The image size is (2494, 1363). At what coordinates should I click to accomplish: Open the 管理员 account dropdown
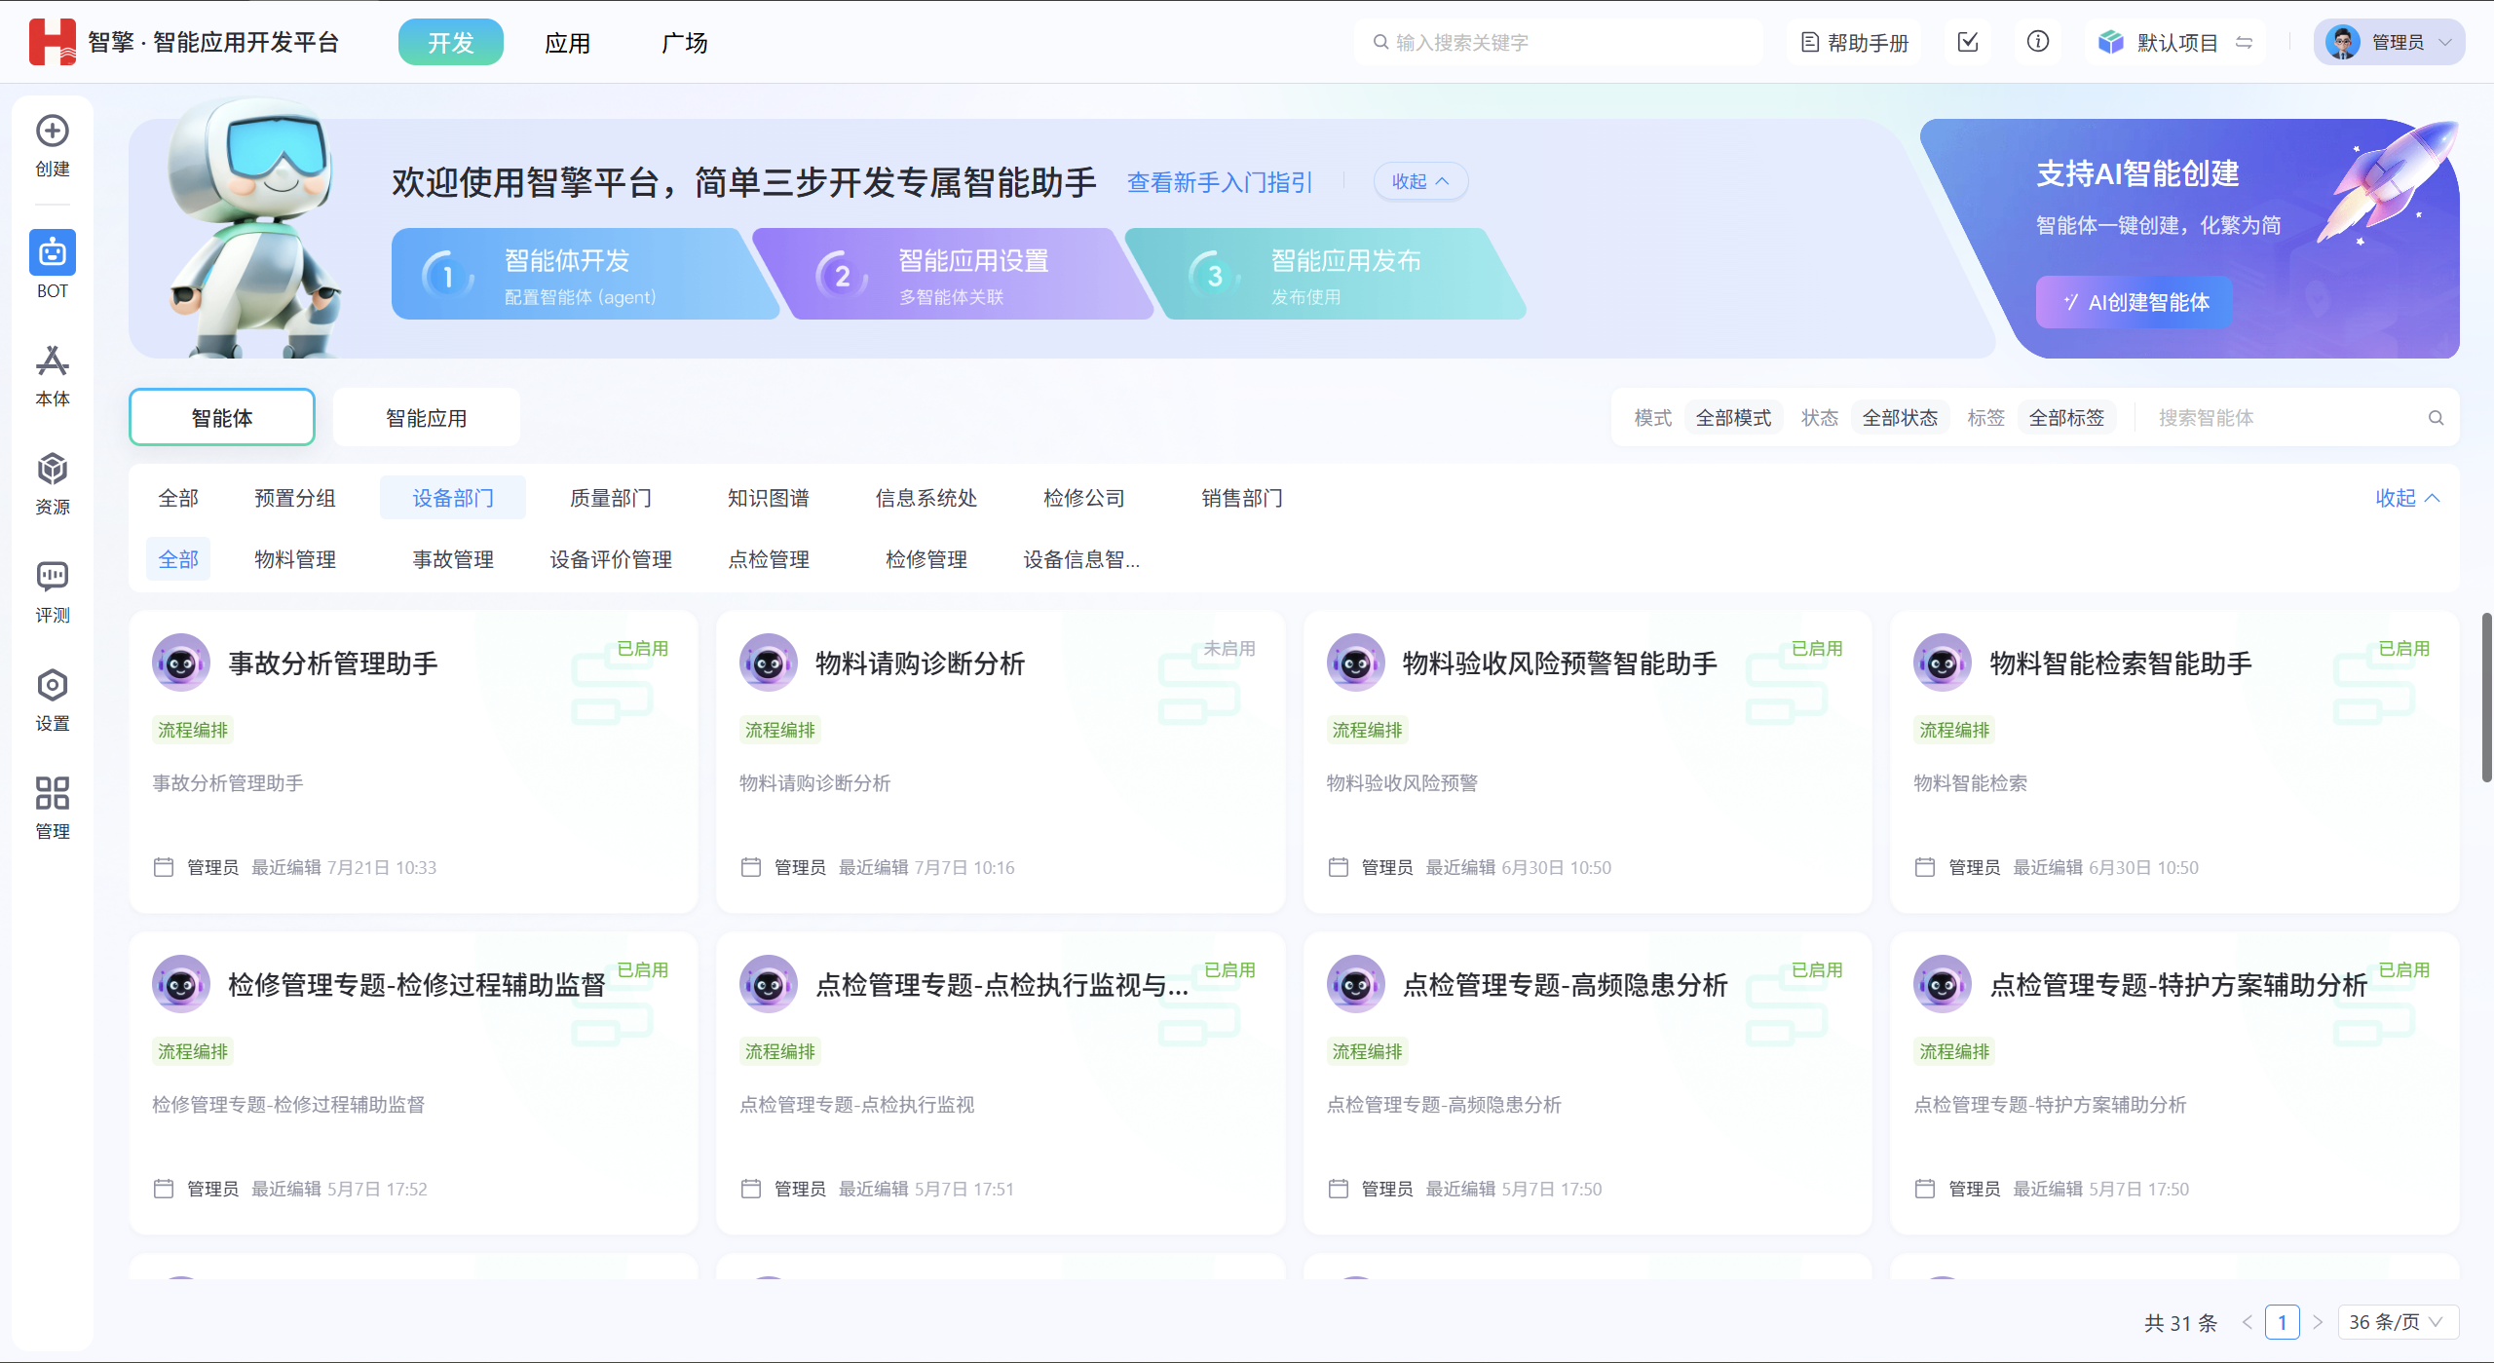[x=2390, y=42]
